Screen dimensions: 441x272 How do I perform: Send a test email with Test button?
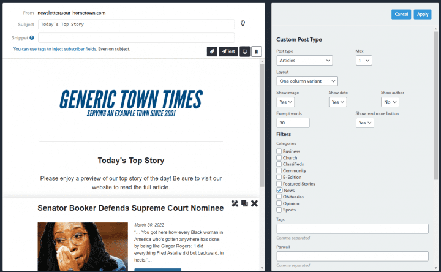(x=228, y=51)
